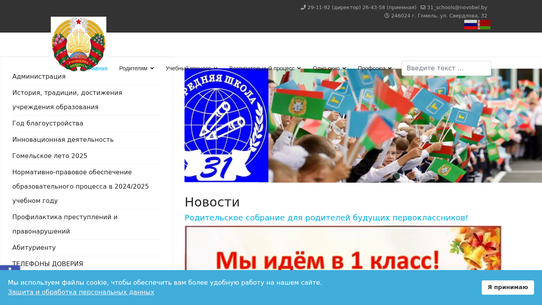This screenshot has height=305, width=542.
Task: Switch site language to Russian flag
Action: 471,25
